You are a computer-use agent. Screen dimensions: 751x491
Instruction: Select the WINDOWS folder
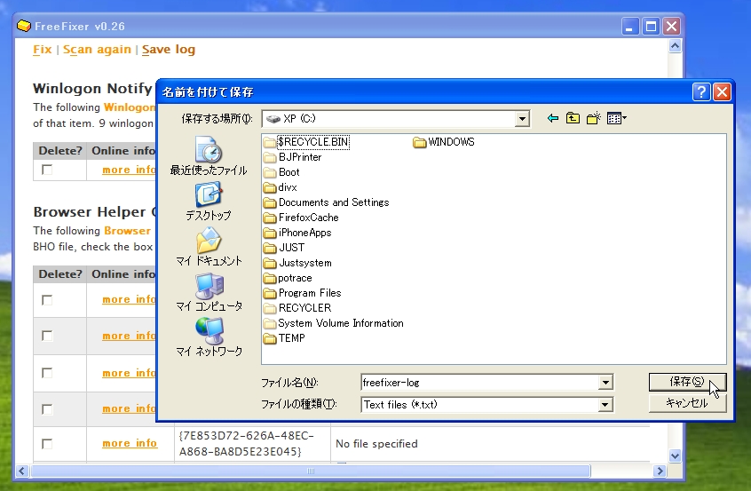click(x=444, y=142)
